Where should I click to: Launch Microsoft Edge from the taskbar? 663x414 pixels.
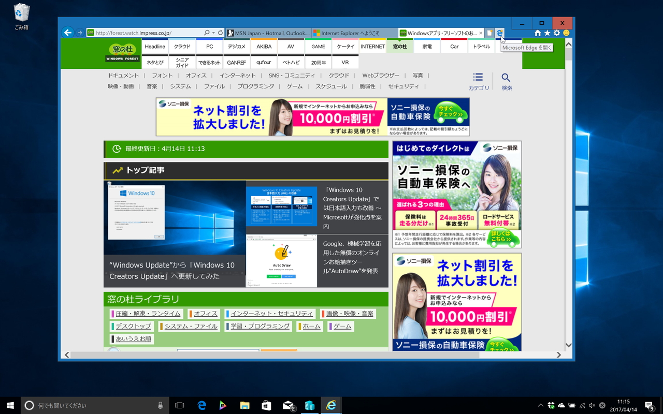(x=201, y=405)
